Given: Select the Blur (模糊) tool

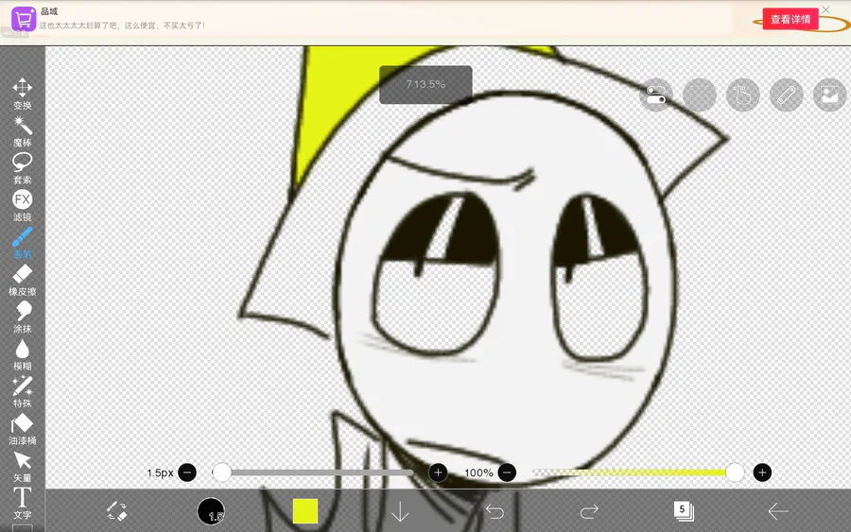Looking at the screenshot, I should point(23,355).
